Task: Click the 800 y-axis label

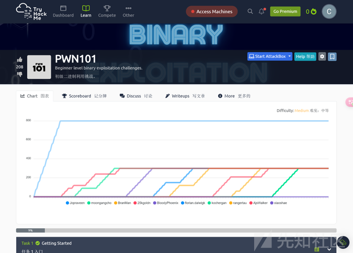Action: (x=28, y=120)
